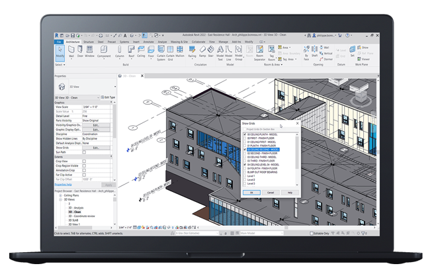Viewport: 430px width, 276px height.
Task: Click Help in Show Grids dialog
Action: tap(290, 193)
